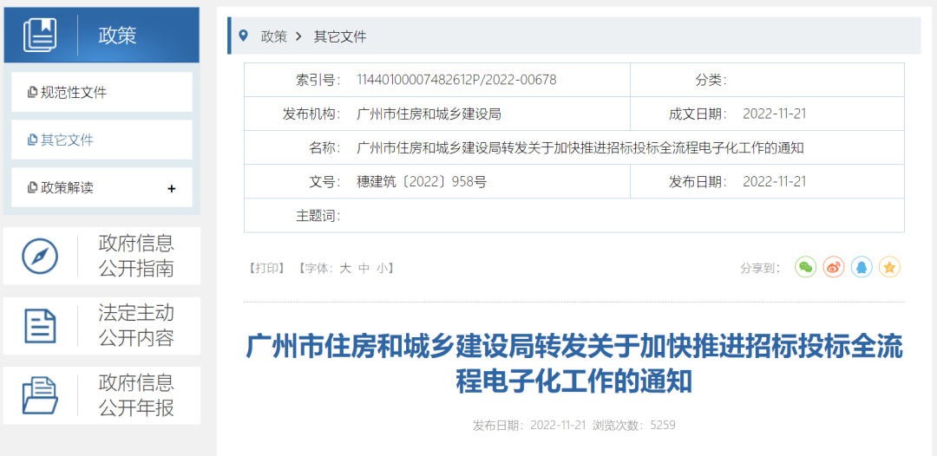Select 其它文件 in the sidebar
This screenshot has width=937, height=456.
pos(102,140)
